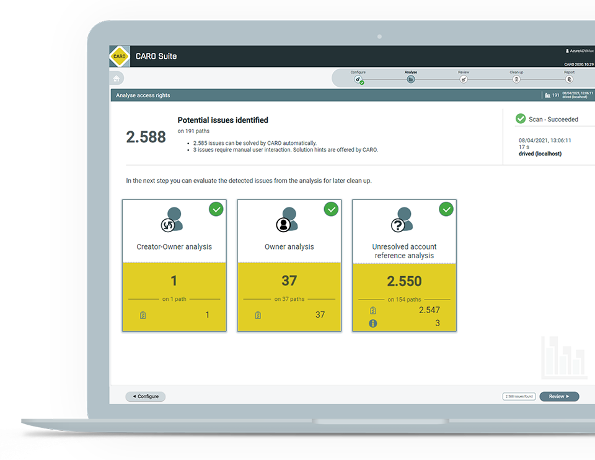This screenshot has height=460, width=595.
Task: Click the CARO Suite title
Action: pyautogui.click(x=156, y=56)
